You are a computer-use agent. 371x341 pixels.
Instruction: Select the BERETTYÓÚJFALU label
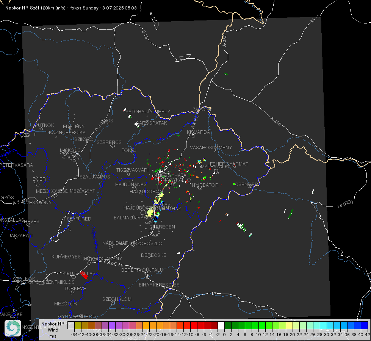(x=142, y=270)
